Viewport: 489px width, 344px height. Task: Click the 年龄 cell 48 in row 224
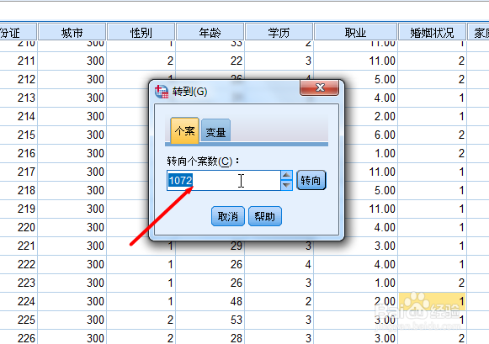click(210, 301)
